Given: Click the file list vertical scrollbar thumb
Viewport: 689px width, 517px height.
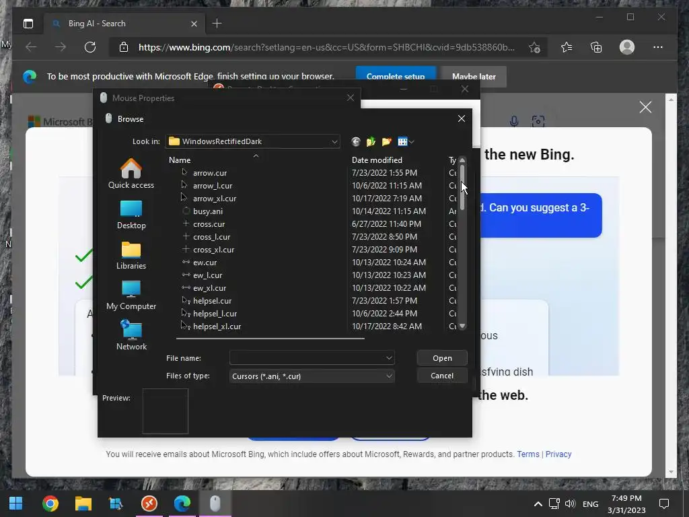Looking at the screenshot, I should (x=462, y=187).
